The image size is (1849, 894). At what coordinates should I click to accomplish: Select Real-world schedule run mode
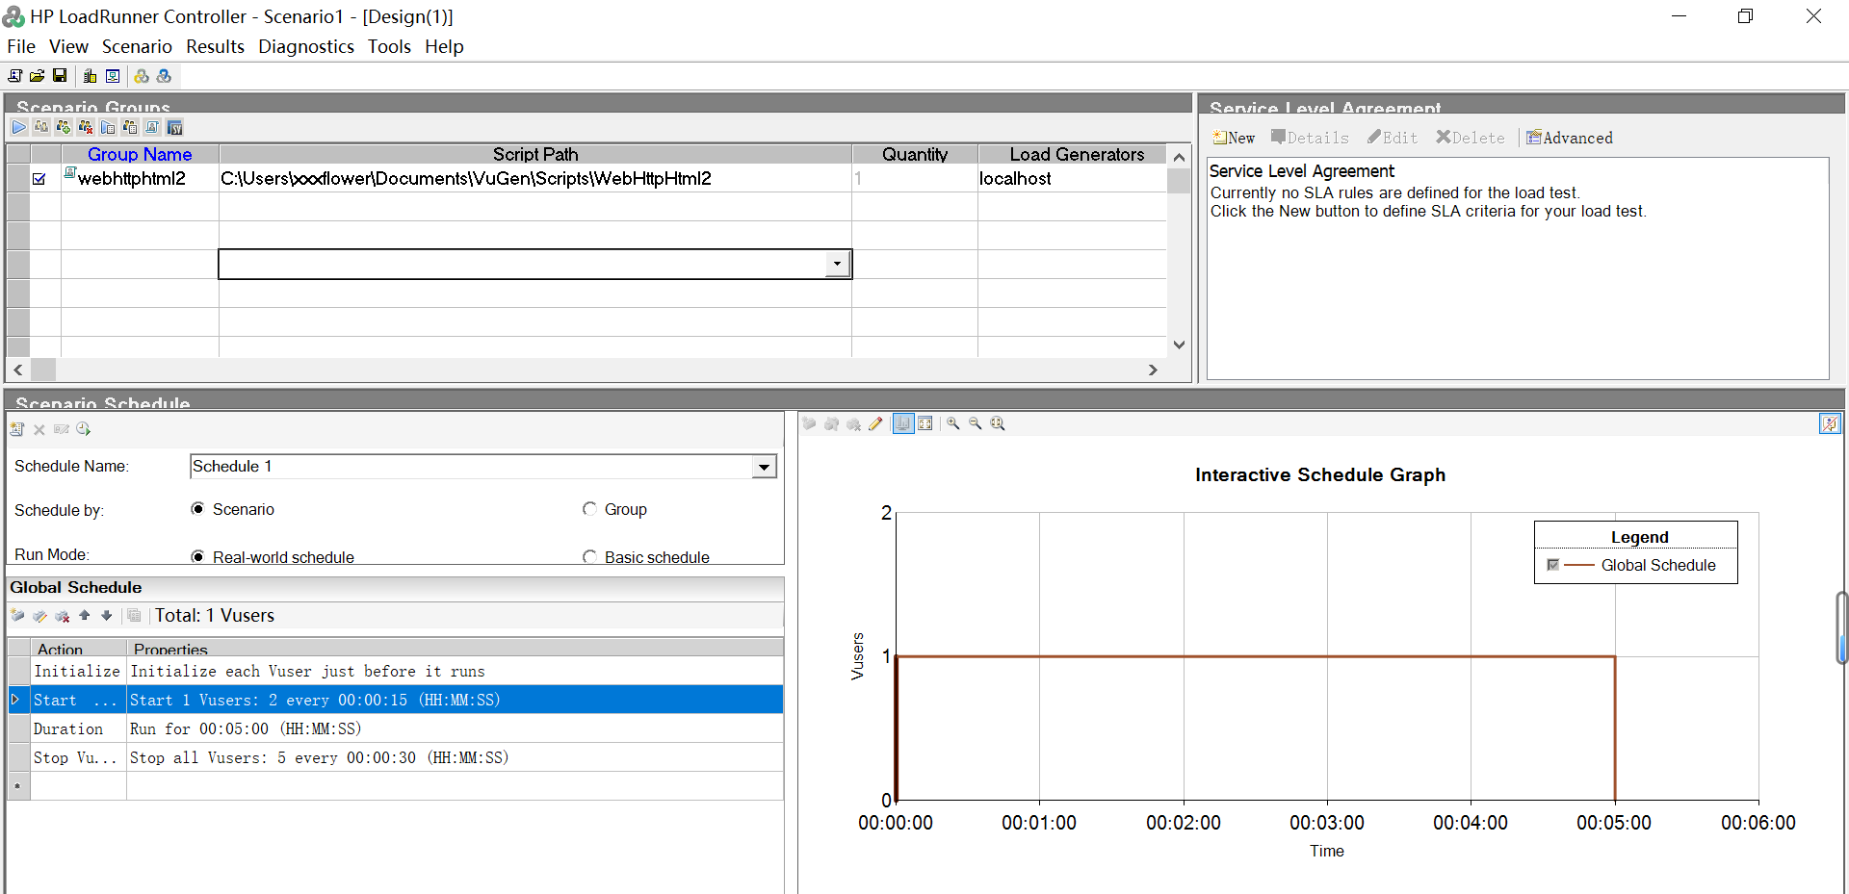coord(197,557)
